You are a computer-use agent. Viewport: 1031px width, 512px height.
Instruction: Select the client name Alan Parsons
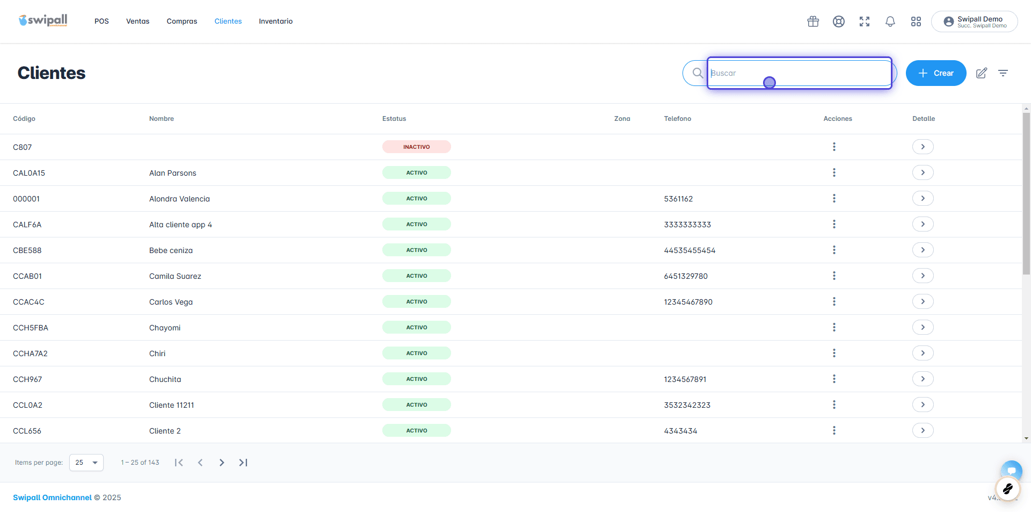(173, 173)
